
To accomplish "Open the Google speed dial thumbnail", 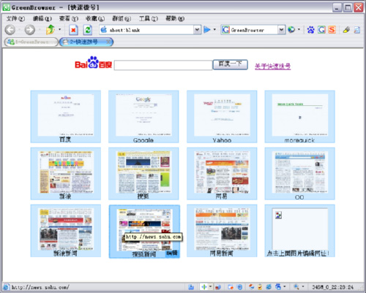I will point(143,117).
